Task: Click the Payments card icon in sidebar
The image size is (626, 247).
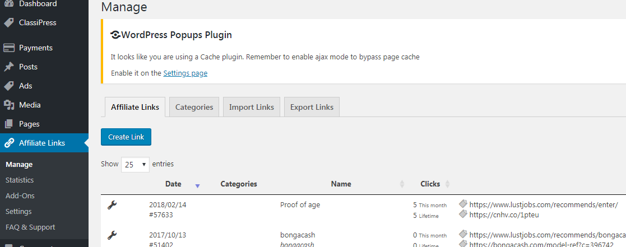Action: [9, 48]
